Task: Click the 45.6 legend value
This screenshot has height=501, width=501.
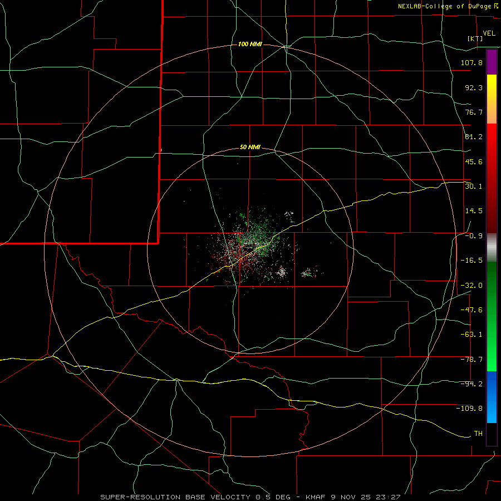Action: click(x=474, y=161)
